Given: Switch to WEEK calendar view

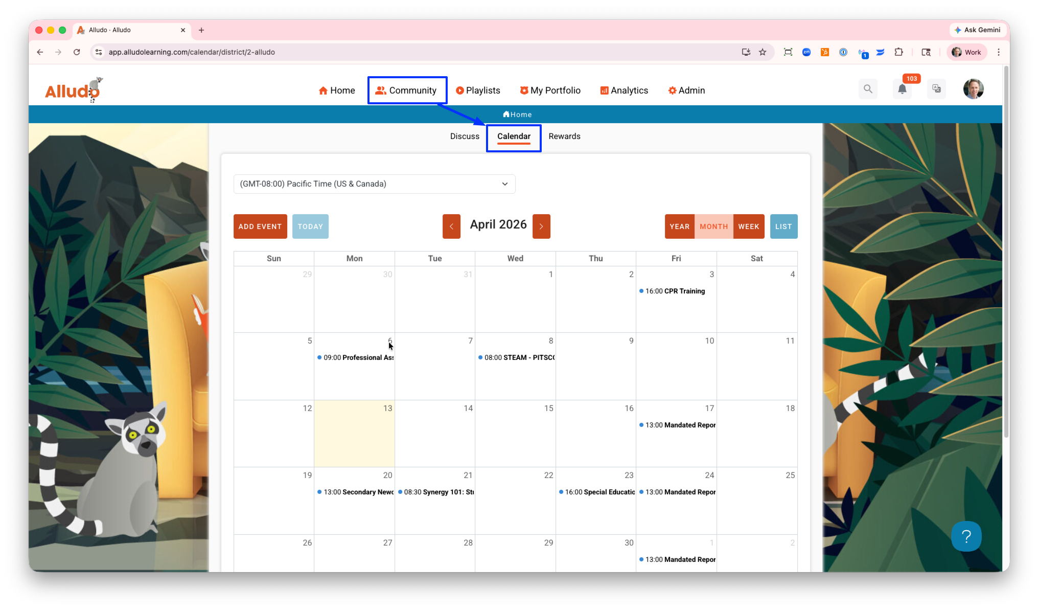Looking at the screenshot, I should tap(748, 226).
